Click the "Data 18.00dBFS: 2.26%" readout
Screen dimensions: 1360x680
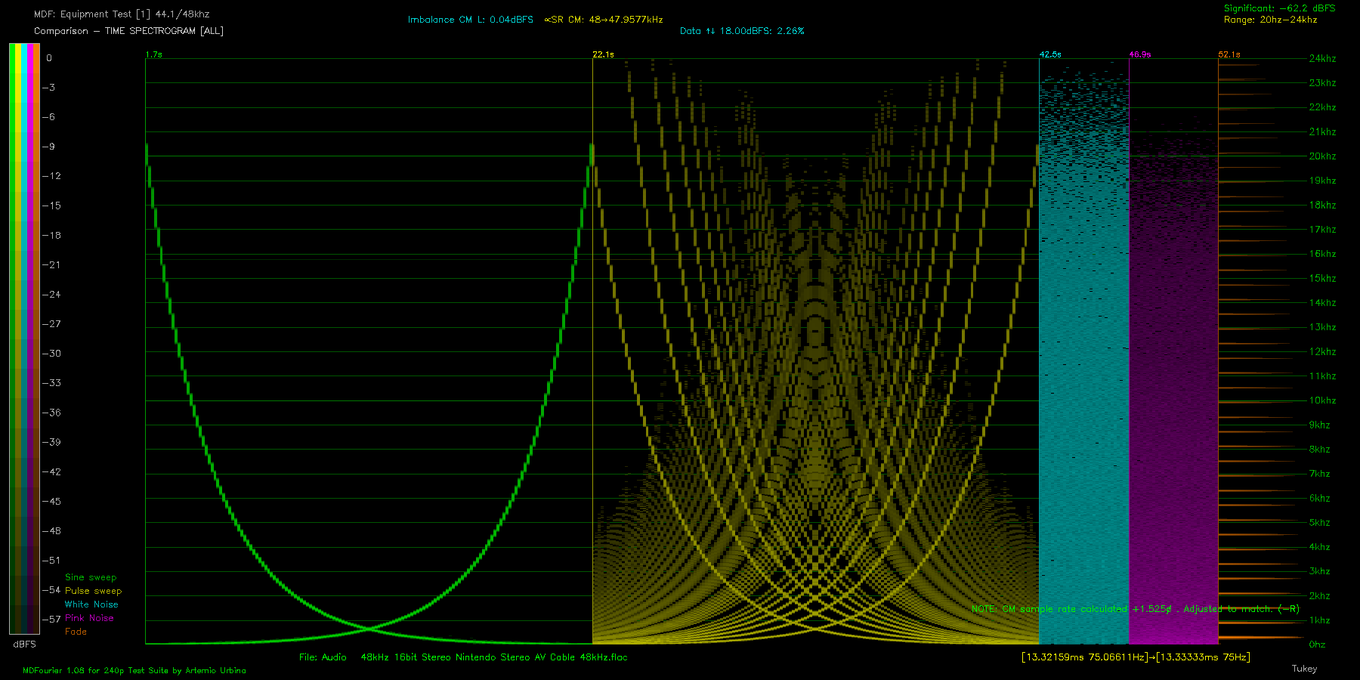(742, 31)
